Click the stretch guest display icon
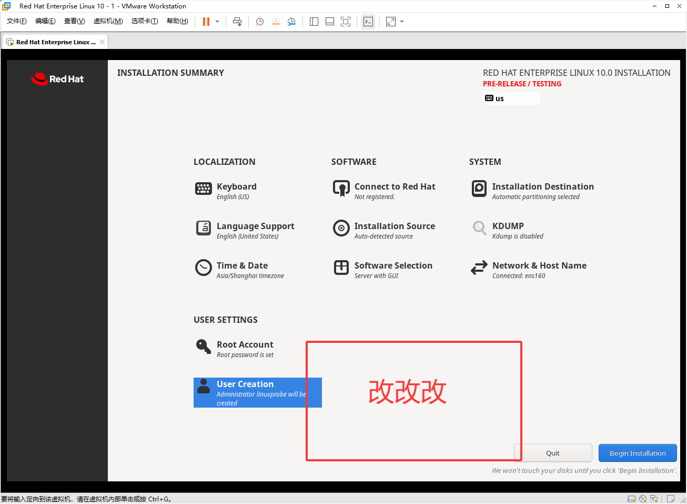 (x=391, y=22)
